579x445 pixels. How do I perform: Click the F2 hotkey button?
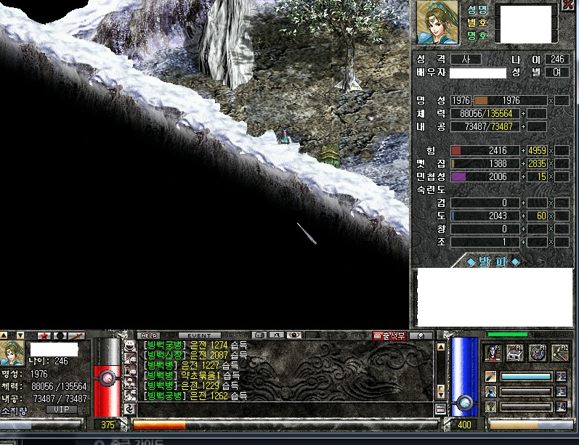561,377
